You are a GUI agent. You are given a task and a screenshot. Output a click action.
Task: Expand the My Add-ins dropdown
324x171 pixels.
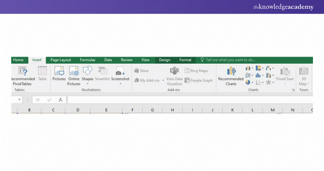pos(163,81)
